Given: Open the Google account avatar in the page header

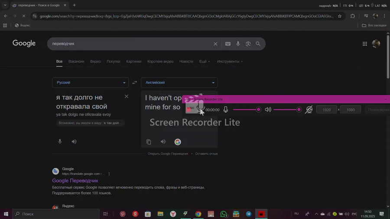Looking at the screenshot, I should [376, 44].
